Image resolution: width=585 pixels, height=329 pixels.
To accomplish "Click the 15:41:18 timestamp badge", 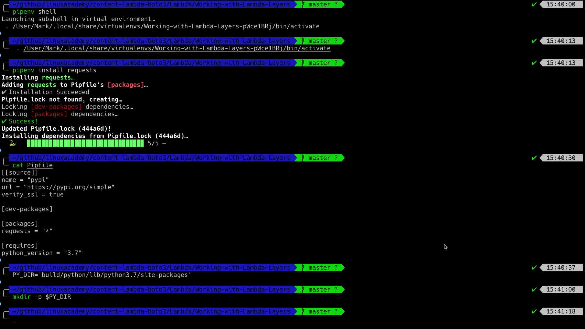I will [561, 311].
